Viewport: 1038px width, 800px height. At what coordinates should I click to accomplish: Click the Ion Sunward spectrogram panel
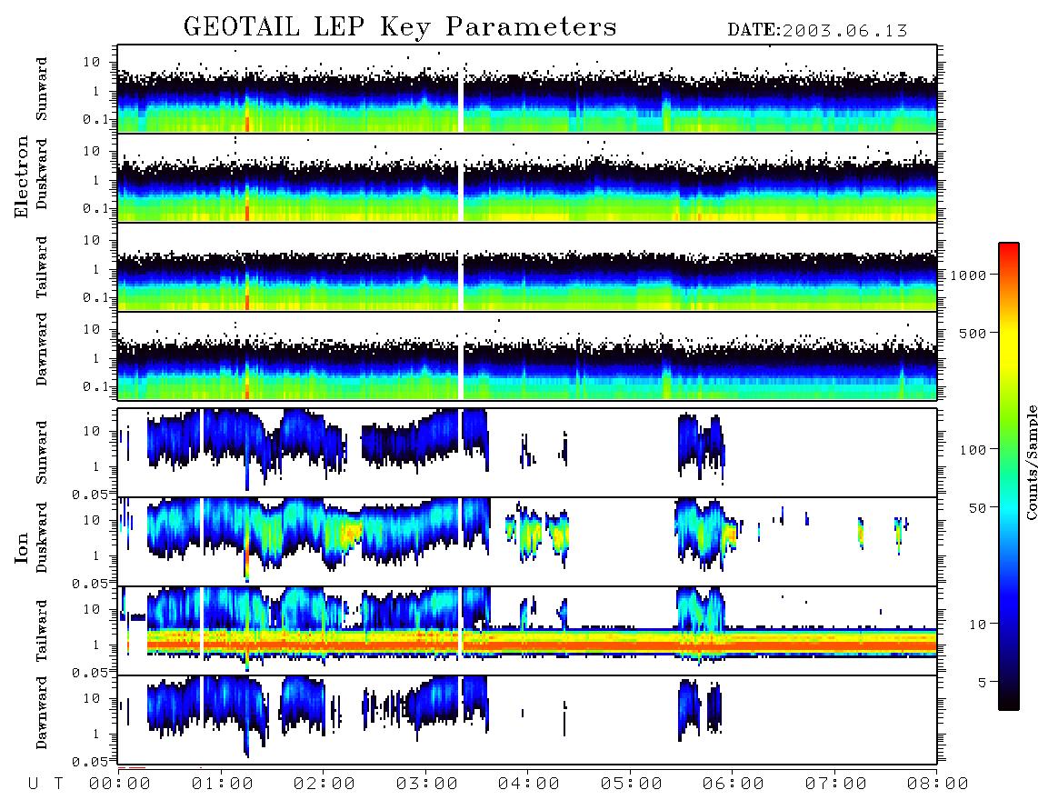pyautogui.click(x=527, y=453)
